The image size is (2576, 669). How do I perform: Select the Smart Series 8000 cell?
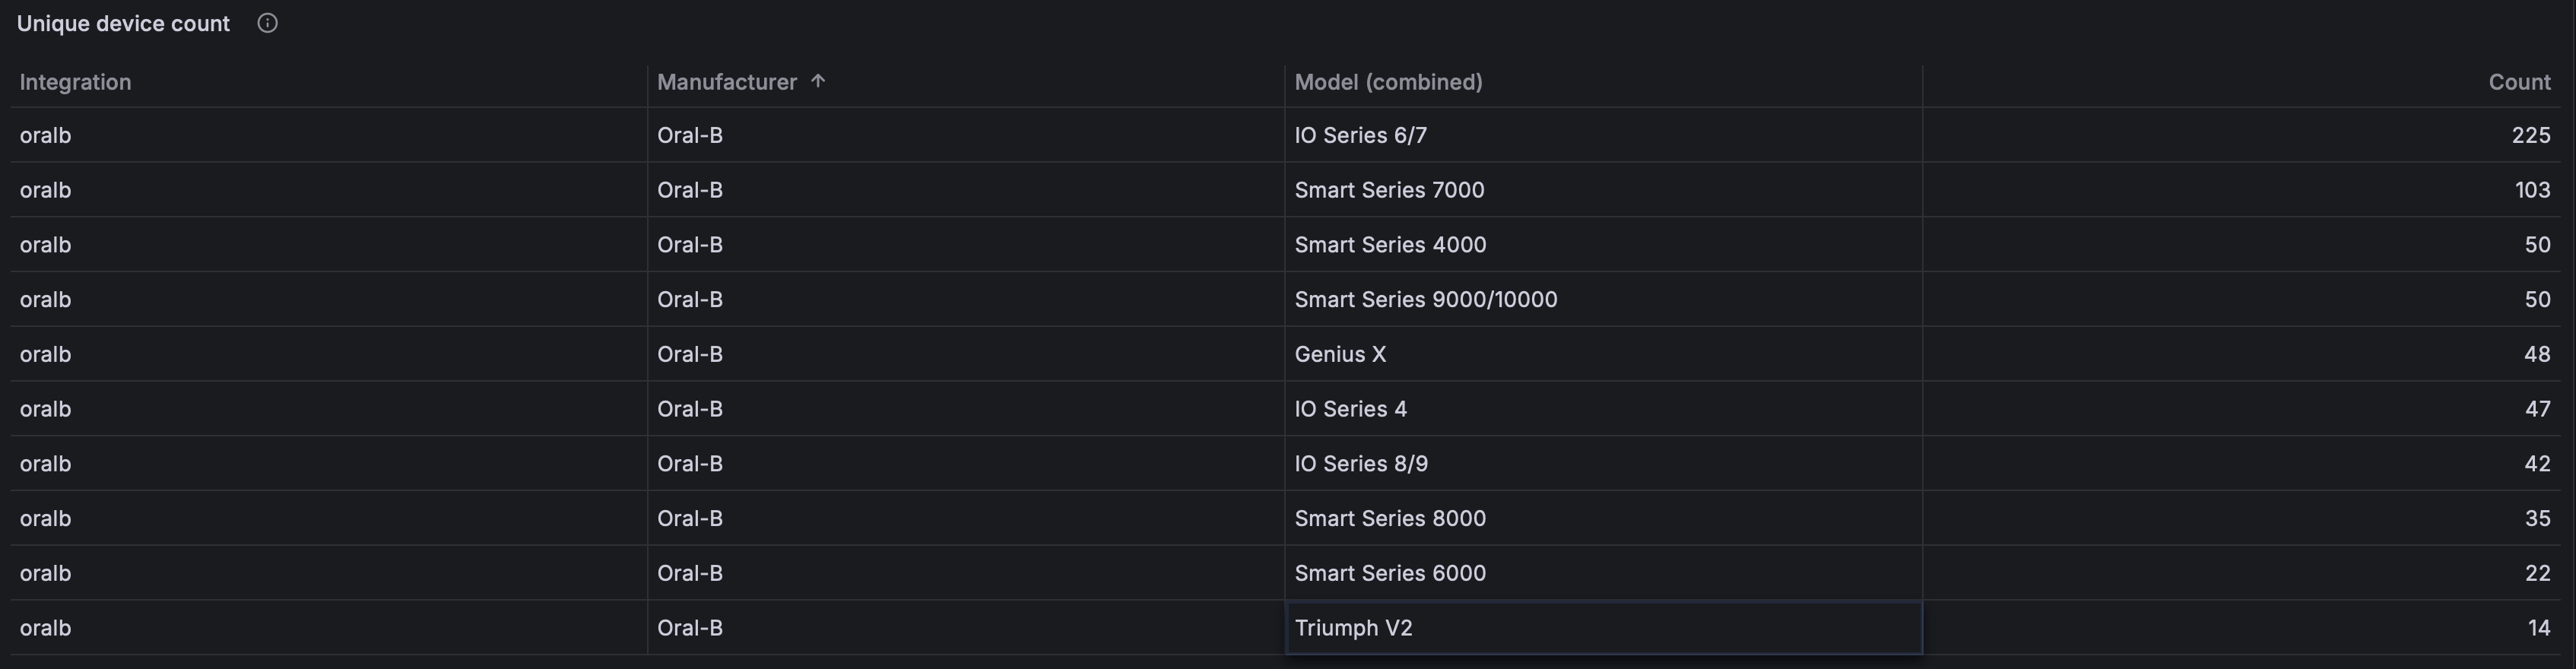(1390, 519)
